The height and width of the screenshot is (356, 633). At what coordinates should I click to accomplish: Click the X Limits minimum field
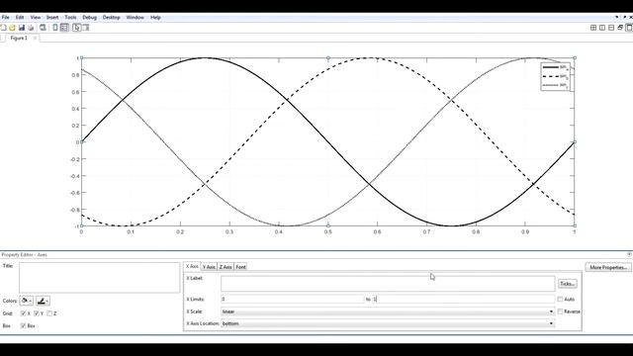pyautogui.click(x=293, y=299)
